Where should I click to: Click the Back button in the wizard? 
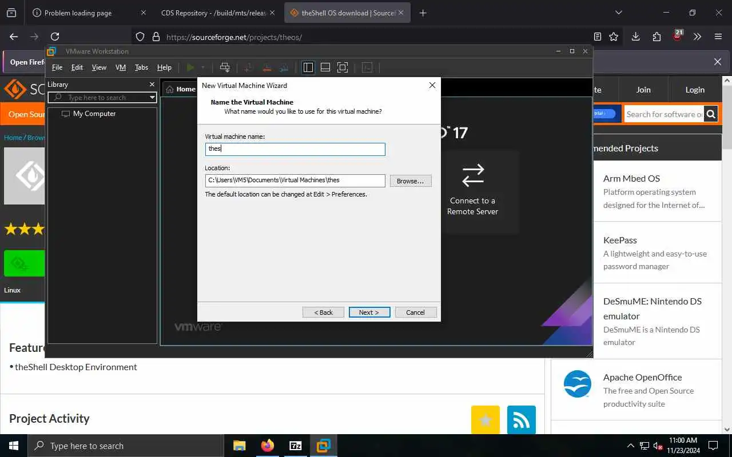pos(323,312)
